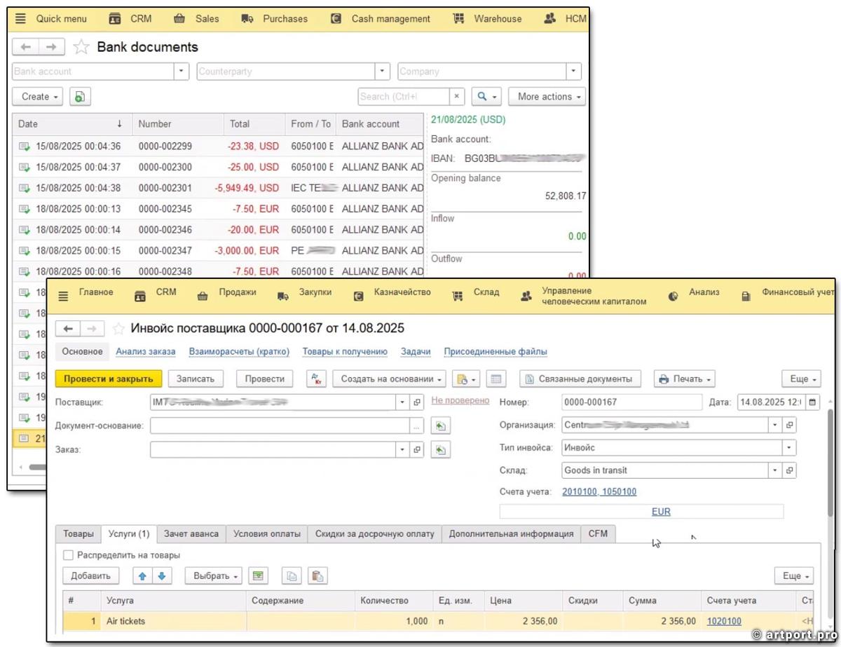The image size is (841, 647).
Task: Star Bank documents as favorite
Action: (x=81, y=47)
